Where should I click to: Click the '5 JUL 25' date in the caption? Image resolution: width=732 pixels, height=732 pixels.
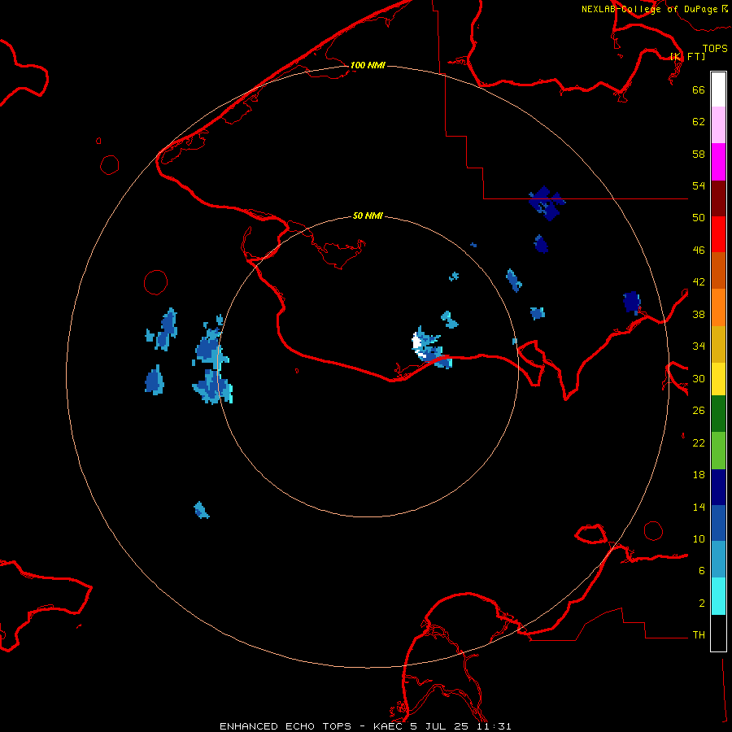440,726
